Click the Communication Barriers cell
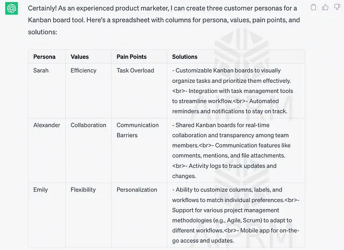 (x=138, y=130)
